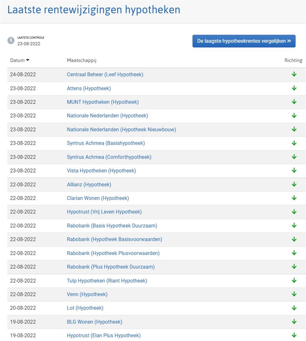Open Venn (Hypotheek) link
Image resolution: width=306 pixels, height=341 pixels.
coord(87,294)
